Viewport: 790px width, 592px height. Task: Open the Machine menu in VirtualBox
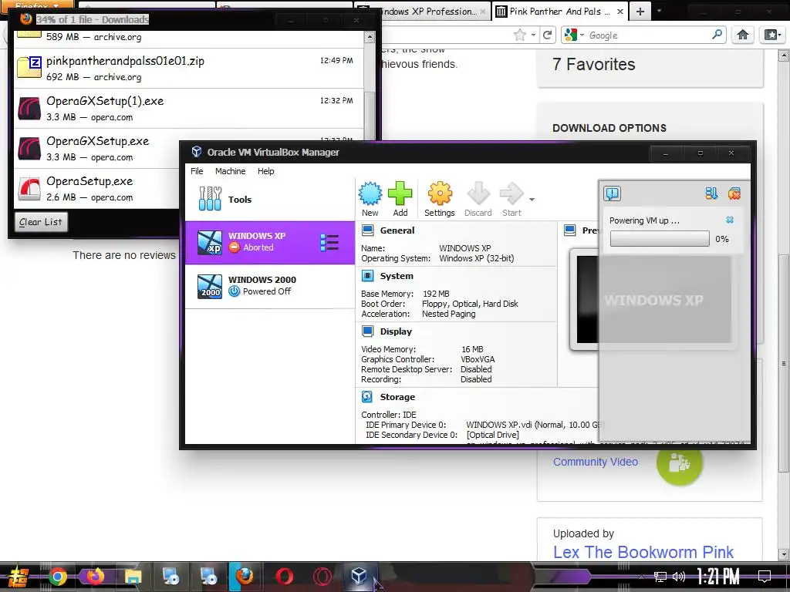[230, 171]
